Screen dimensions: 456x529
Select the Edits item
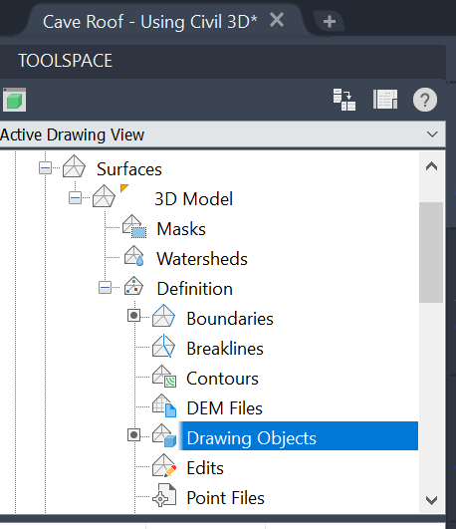tap(205, 468)
